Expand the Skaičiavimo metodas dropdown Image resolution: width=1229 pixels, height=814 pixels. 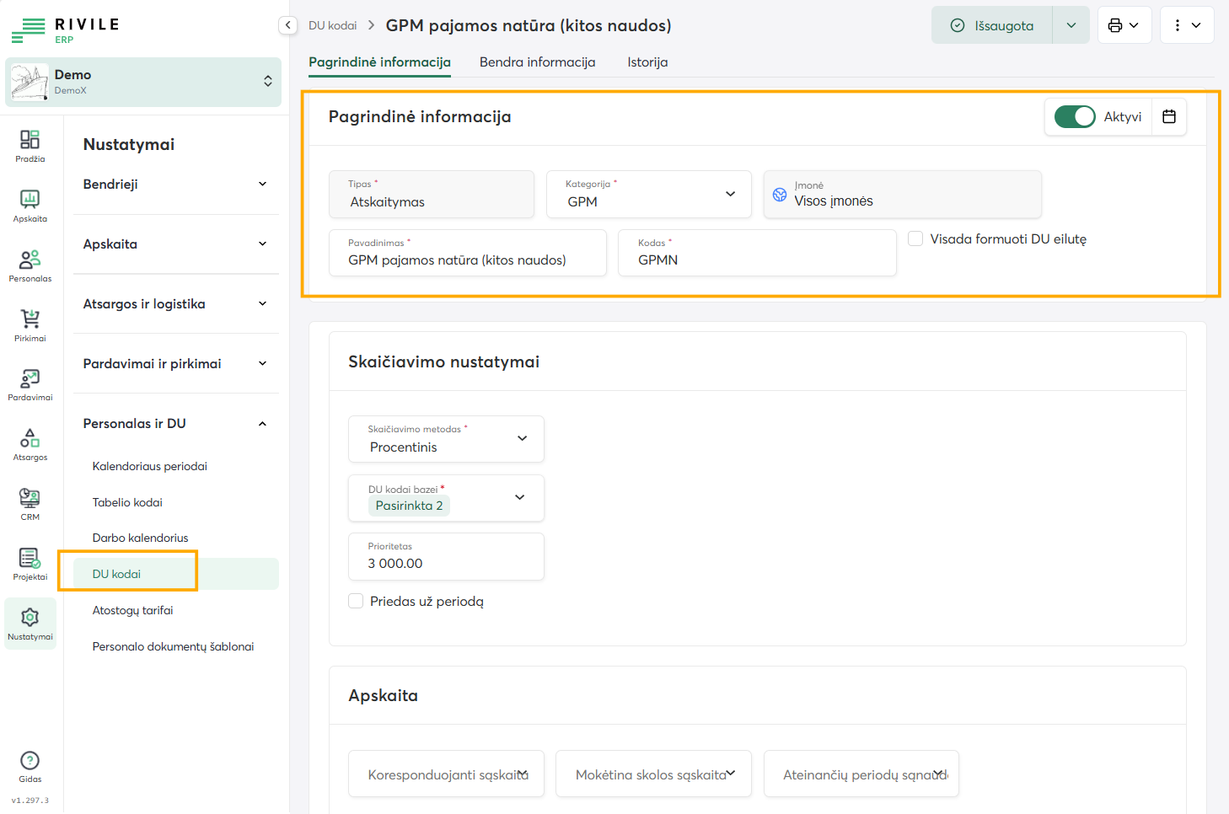(x=446, y=439)
